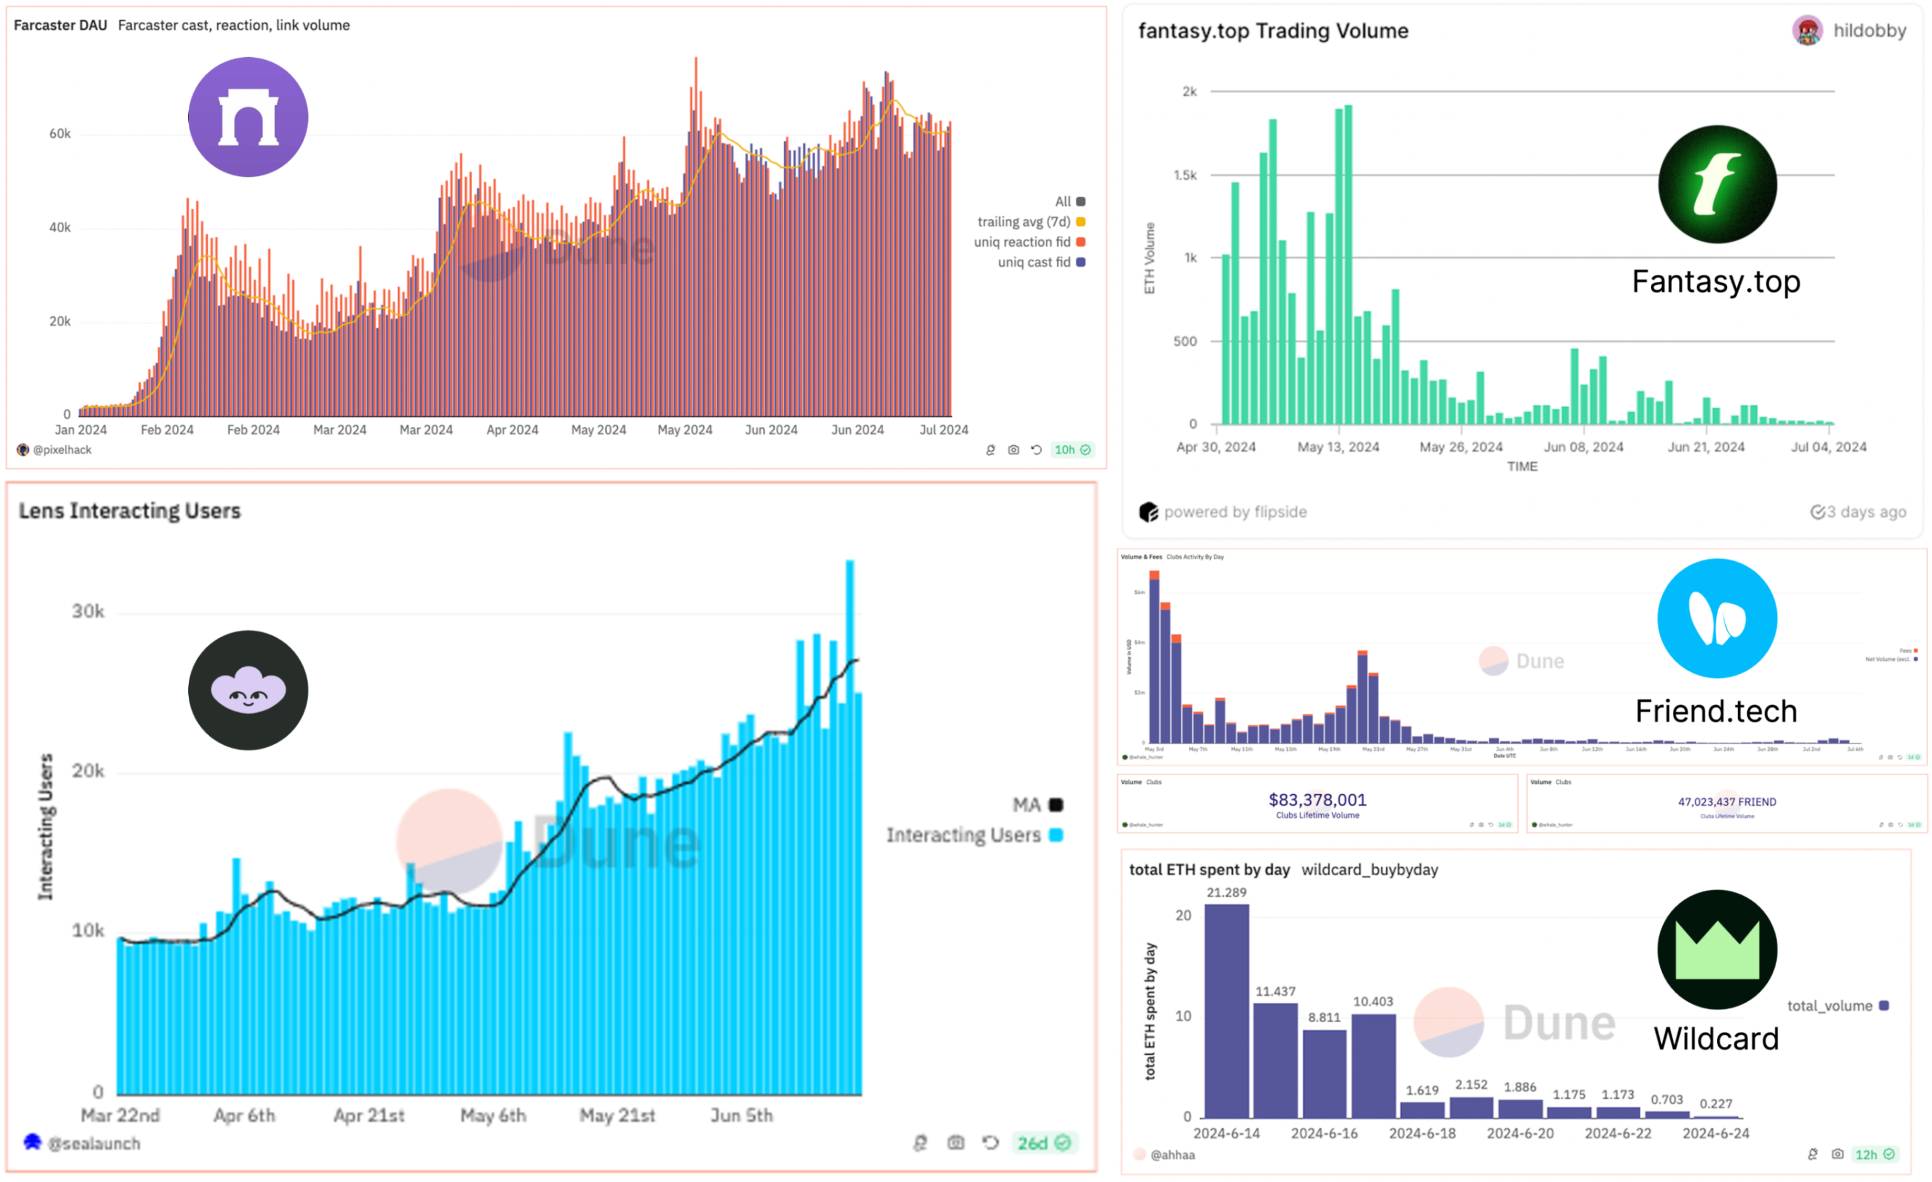Click the "wildcard_buybyday" query name

pyautogui.click(x=1370, y=869)
